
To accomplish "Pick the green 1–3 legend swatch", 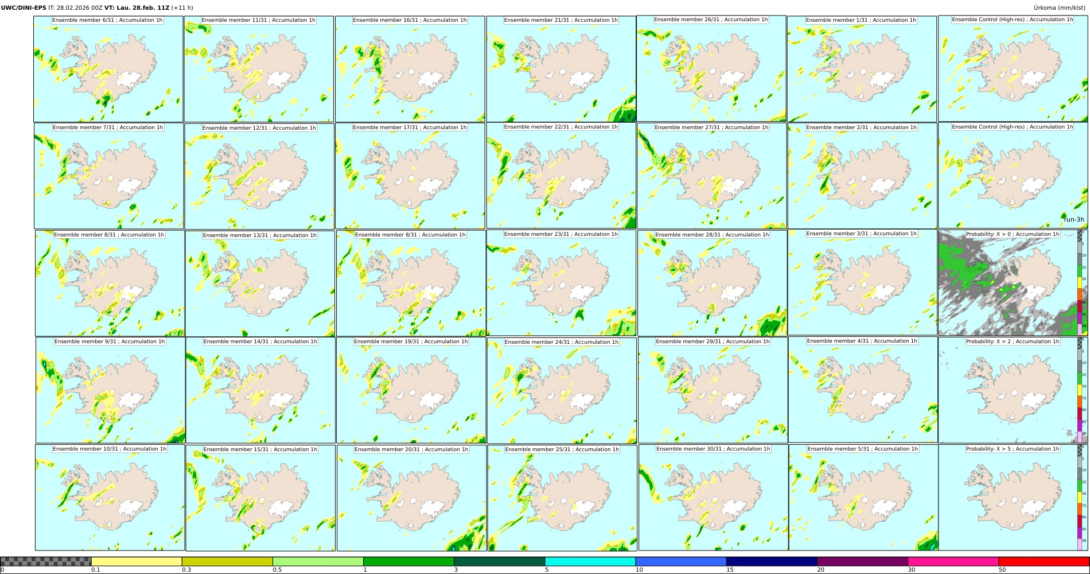I will tap(408, 561).
